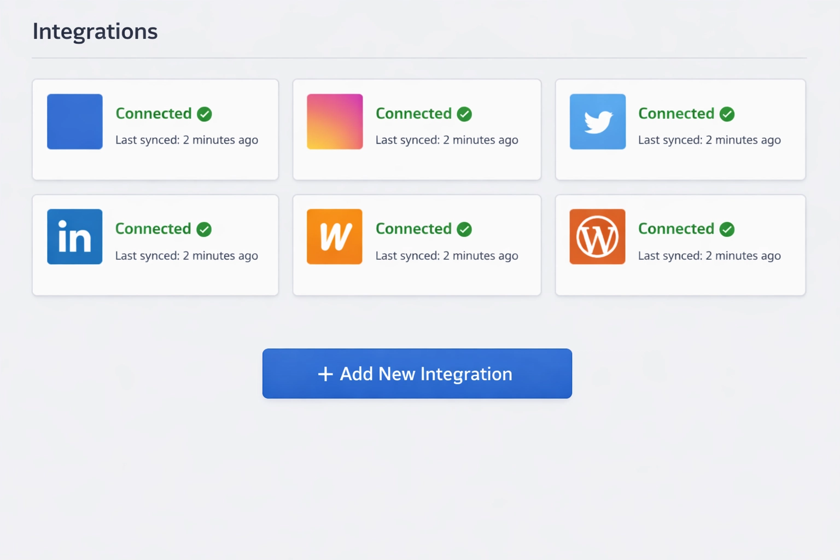Click the green checkmark on the LinkedIn card

[204, 229]
